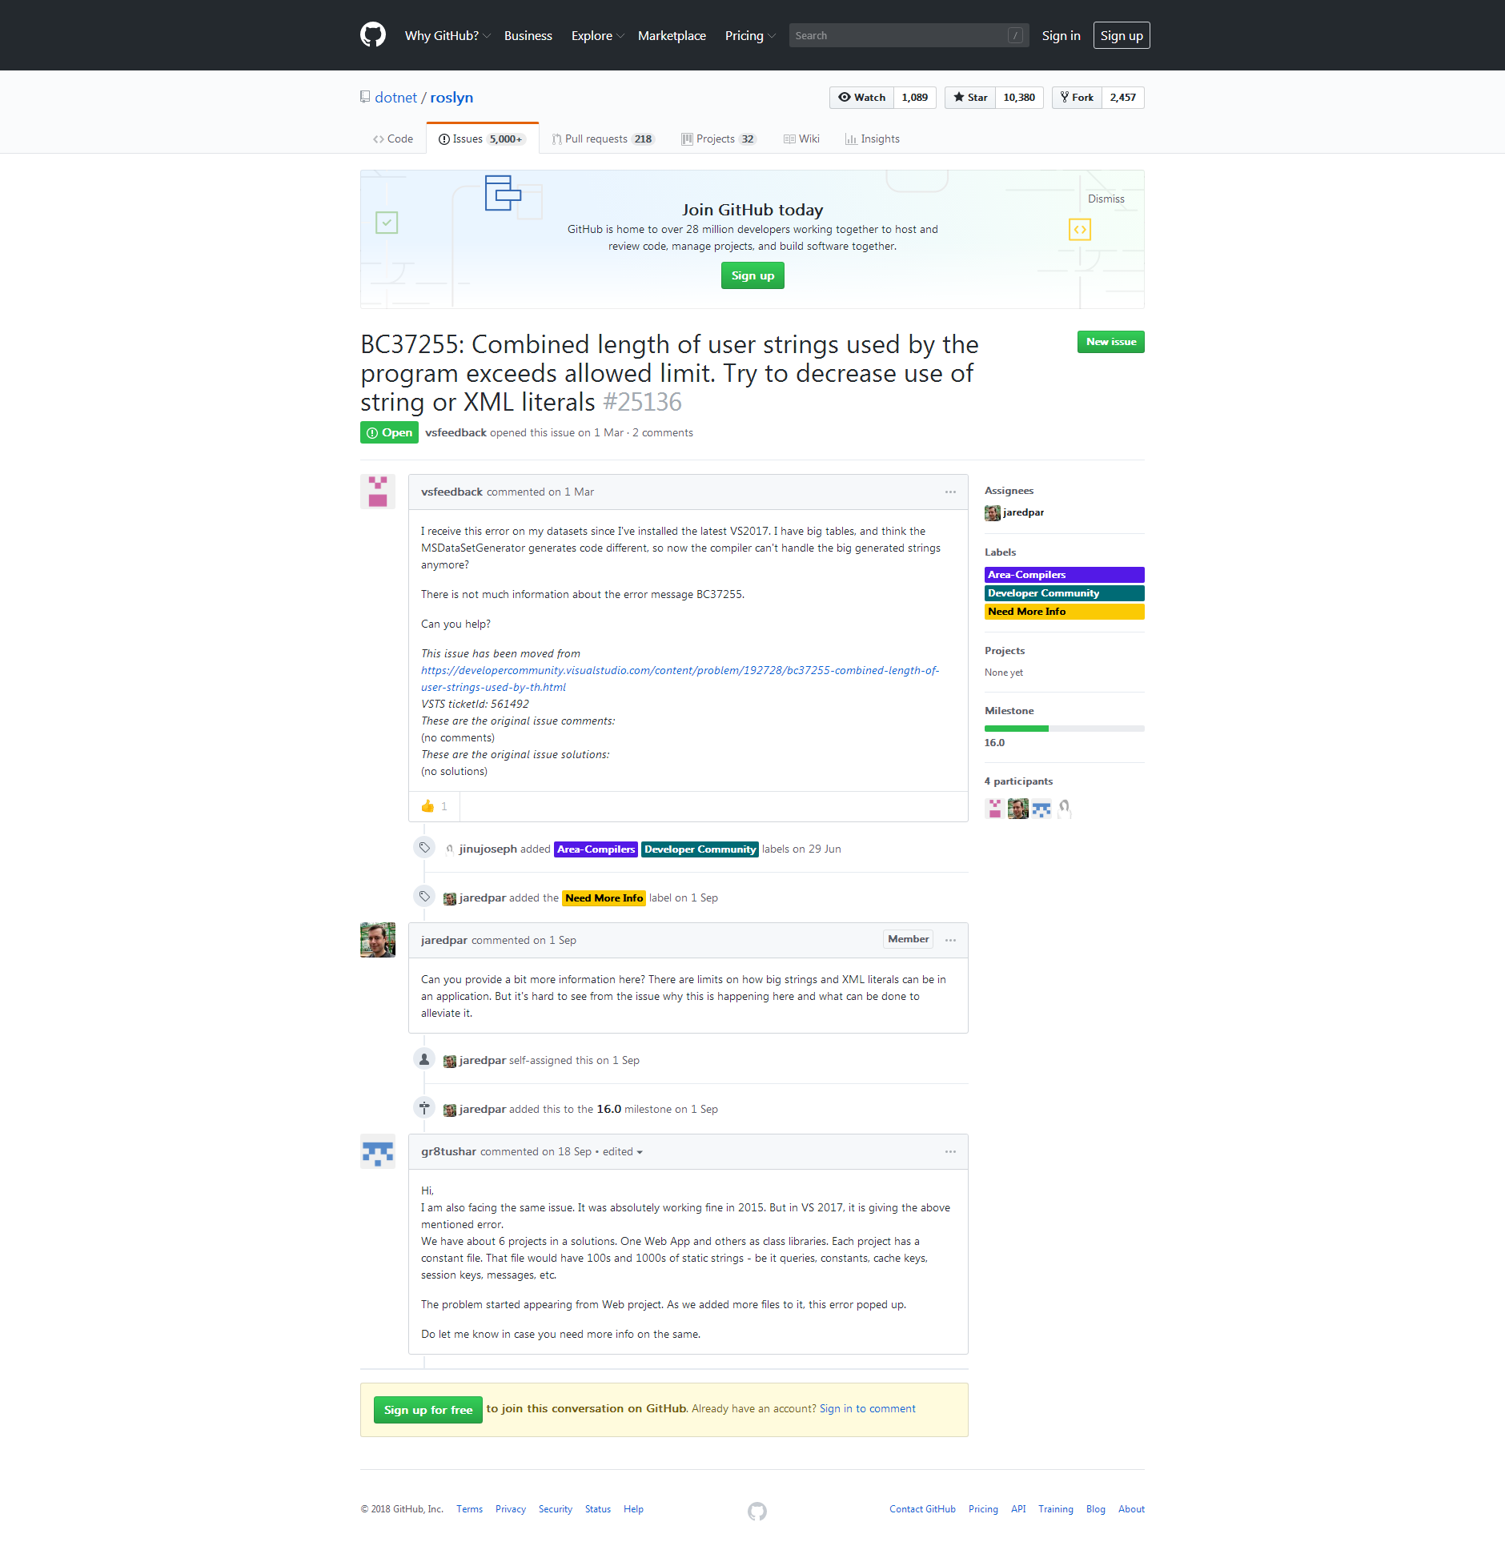Switch to the Code tab
This screenshot has height=1562, width=1505.
click(x=393, y=139)
